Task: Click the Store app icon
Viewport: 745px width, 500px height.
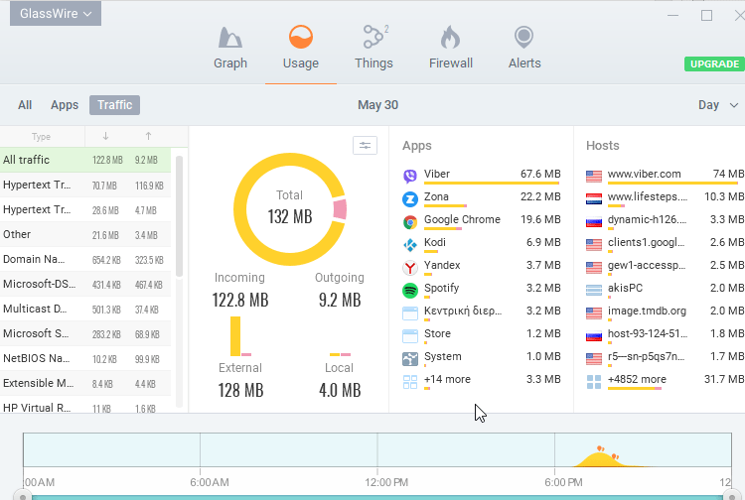Action: click(x=410, y=336)
